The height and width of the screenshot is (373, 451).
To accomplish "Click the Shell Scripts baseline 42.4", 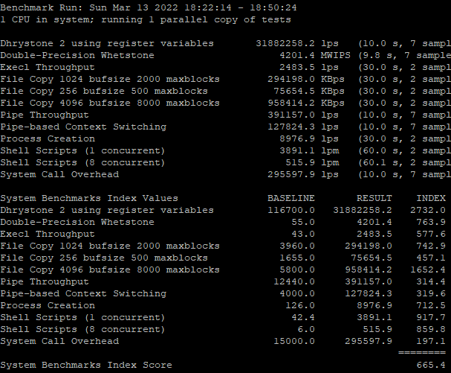I will (x=303, y=318).
